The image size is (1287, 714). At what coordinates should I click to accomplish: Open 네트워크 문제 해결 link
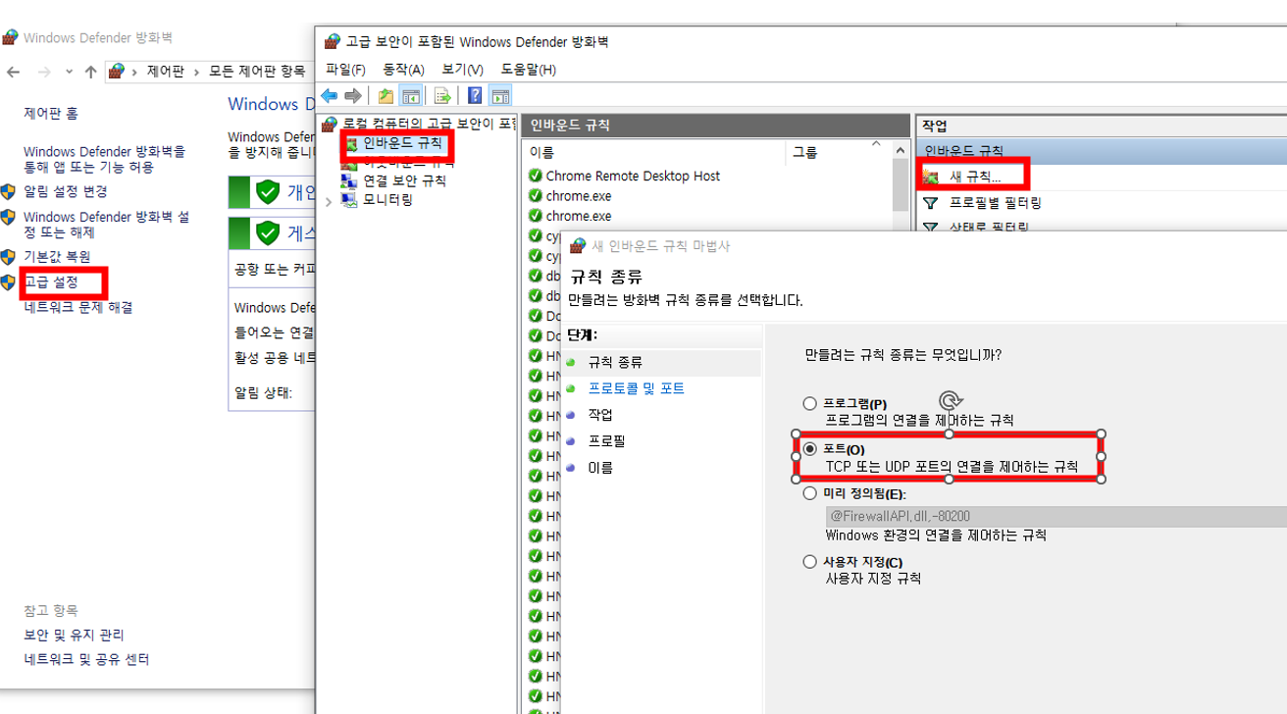click(x=78, y=307)
